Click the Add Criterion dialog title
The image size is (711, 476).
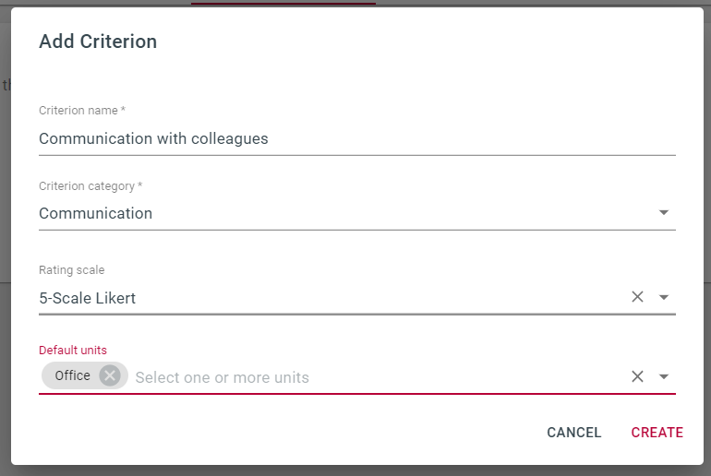[x=98, y=42]
